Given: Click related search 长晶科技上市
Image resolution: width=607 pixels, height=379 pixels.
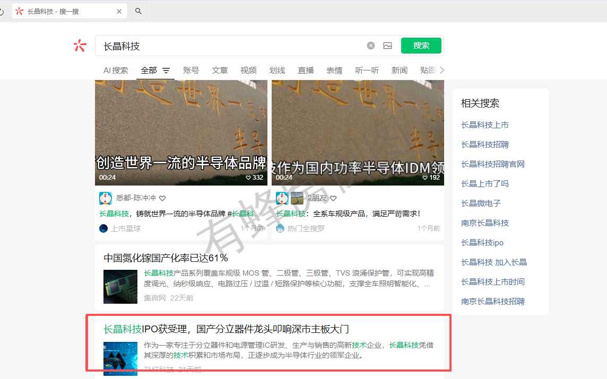Looking at the screenshot, I should pos(484,125).
